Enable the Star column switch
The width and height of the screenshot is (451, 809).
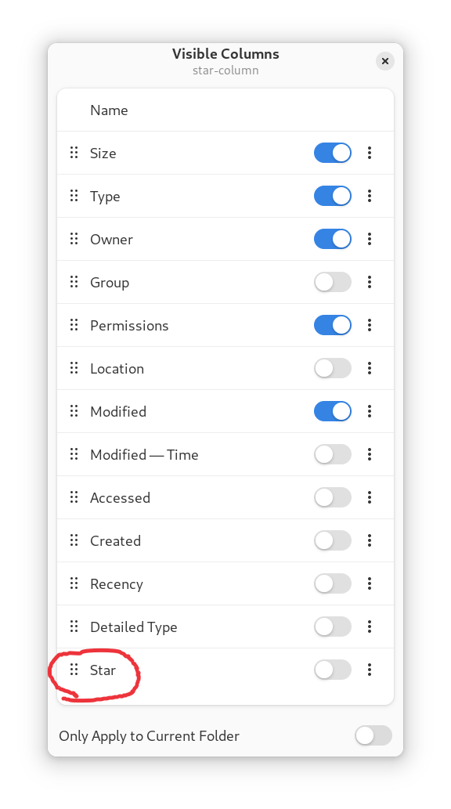point(333,670)
